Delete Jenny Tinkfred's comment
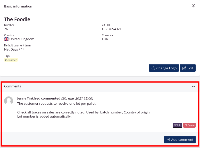 [189, 125]
